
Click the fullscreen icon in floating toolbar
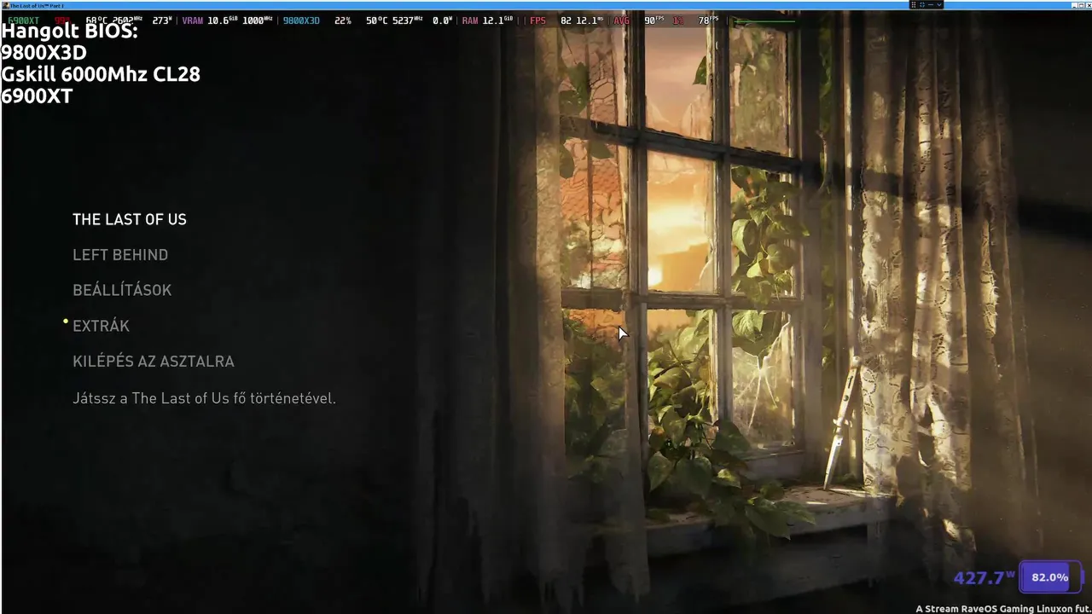coord(922,4)
